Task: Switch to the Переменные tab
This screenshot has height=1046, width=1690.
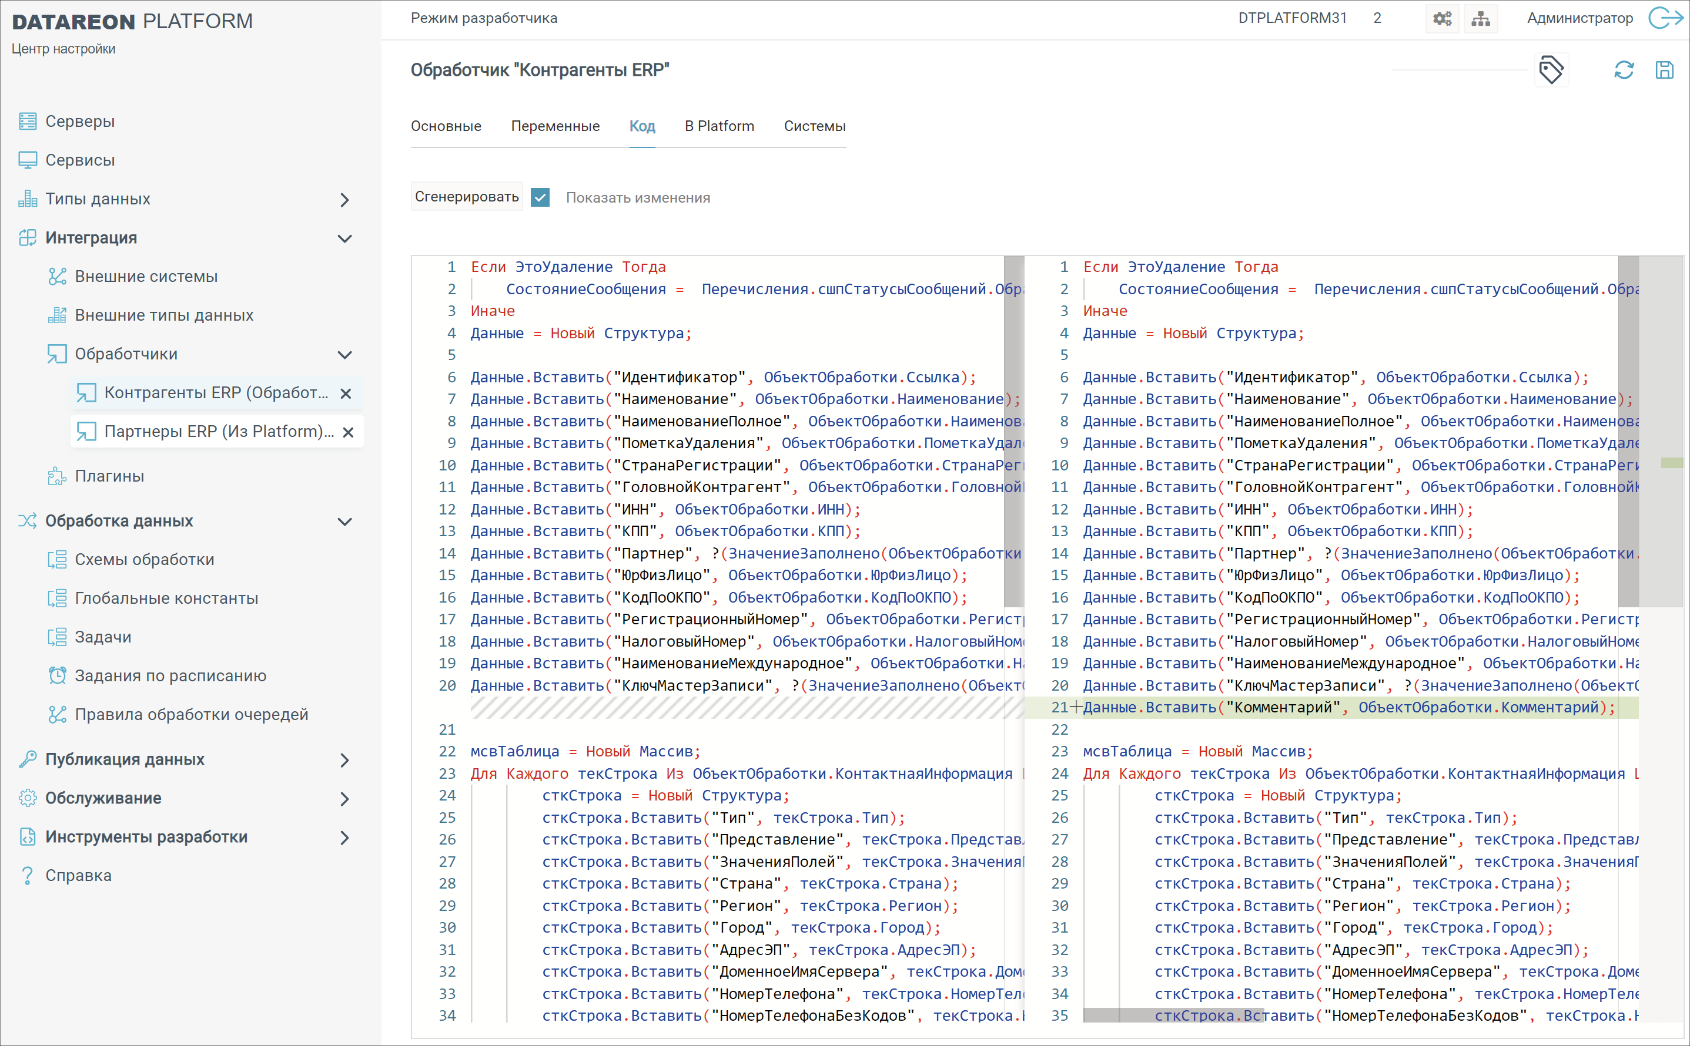Action: [555, 126]
